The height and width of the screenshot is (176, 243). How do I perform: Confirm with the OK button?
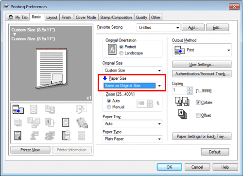(170, 167)
